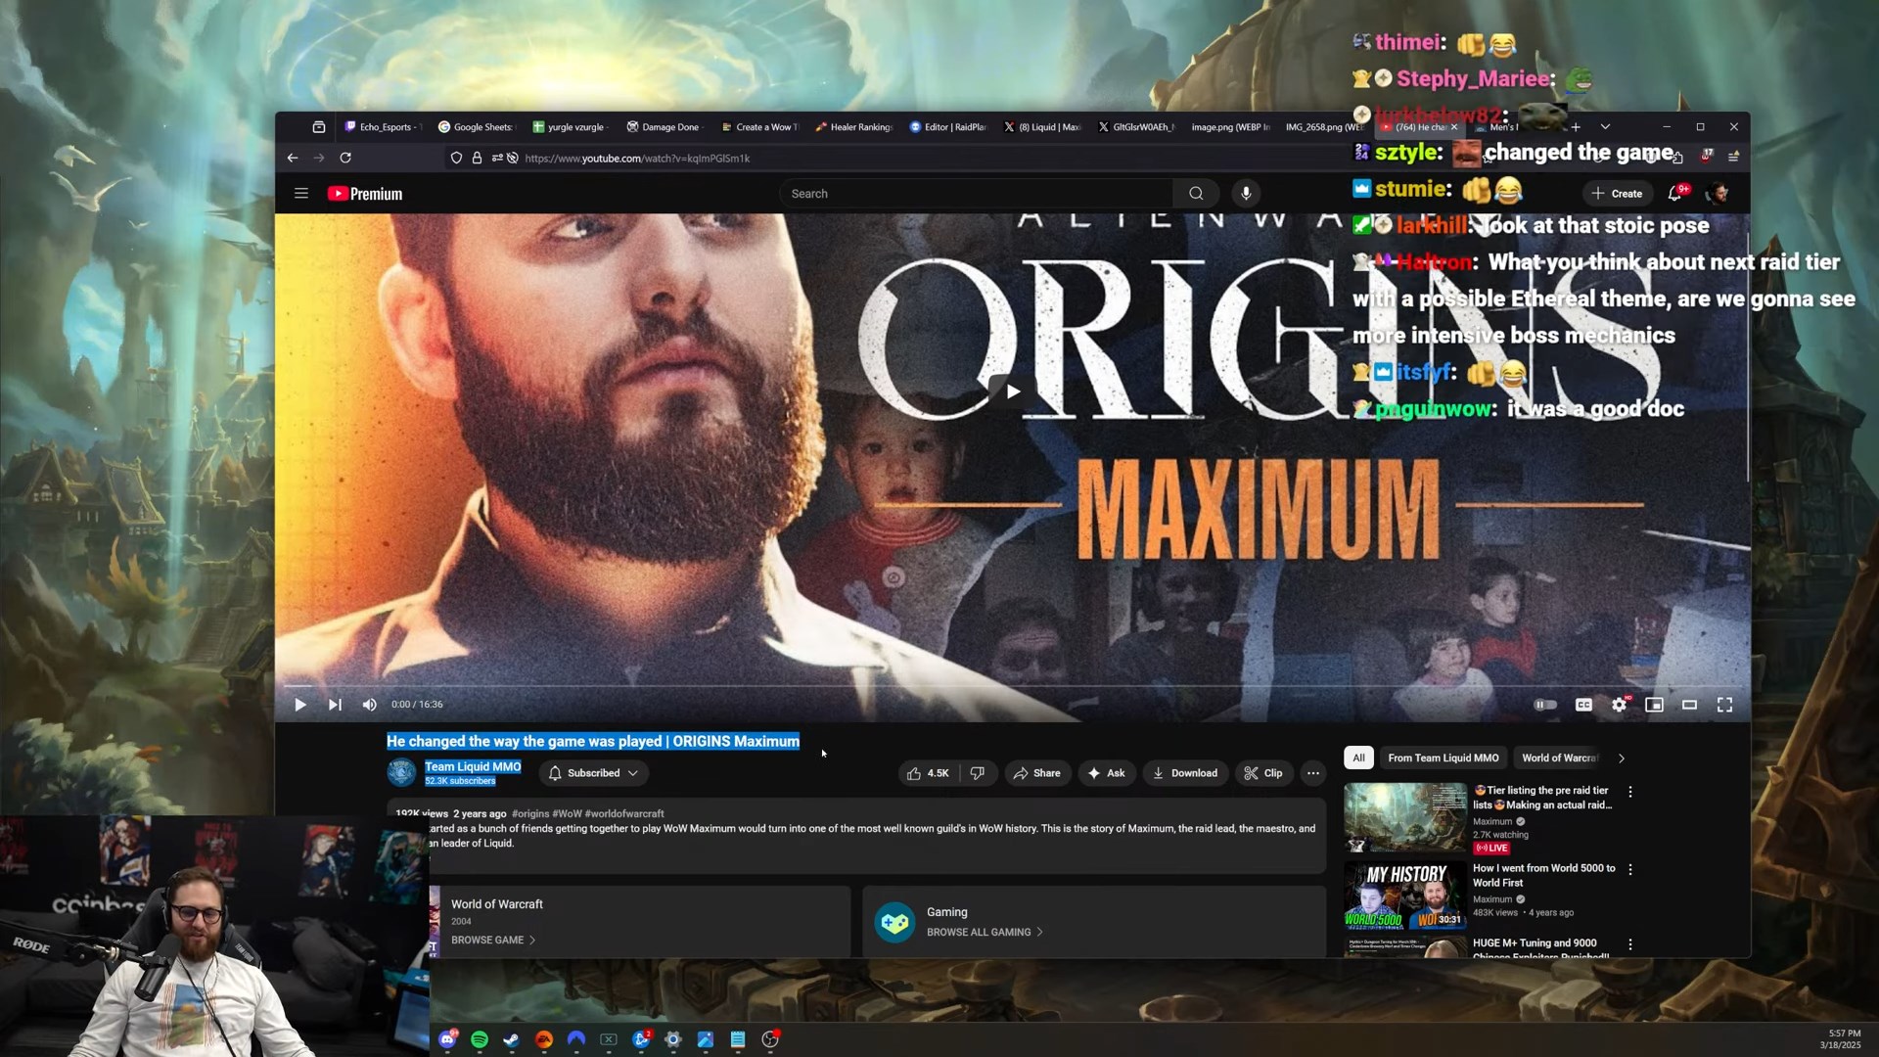1879x1057 pixels.
Task: Open more actions menu beside Clip
Action: pyautogui.click(x=1313, y=773)
